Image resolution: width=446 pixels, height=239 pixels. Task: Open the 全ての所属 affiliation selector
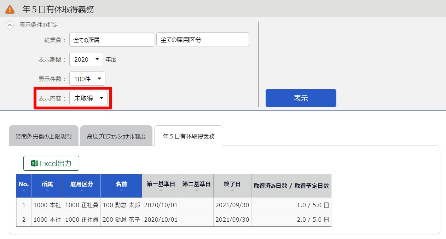(x=112, y=40)
